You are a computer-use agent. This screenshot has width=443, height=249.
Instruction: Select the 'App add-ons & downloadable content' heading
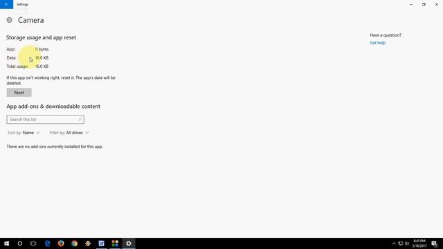(53, 107)
